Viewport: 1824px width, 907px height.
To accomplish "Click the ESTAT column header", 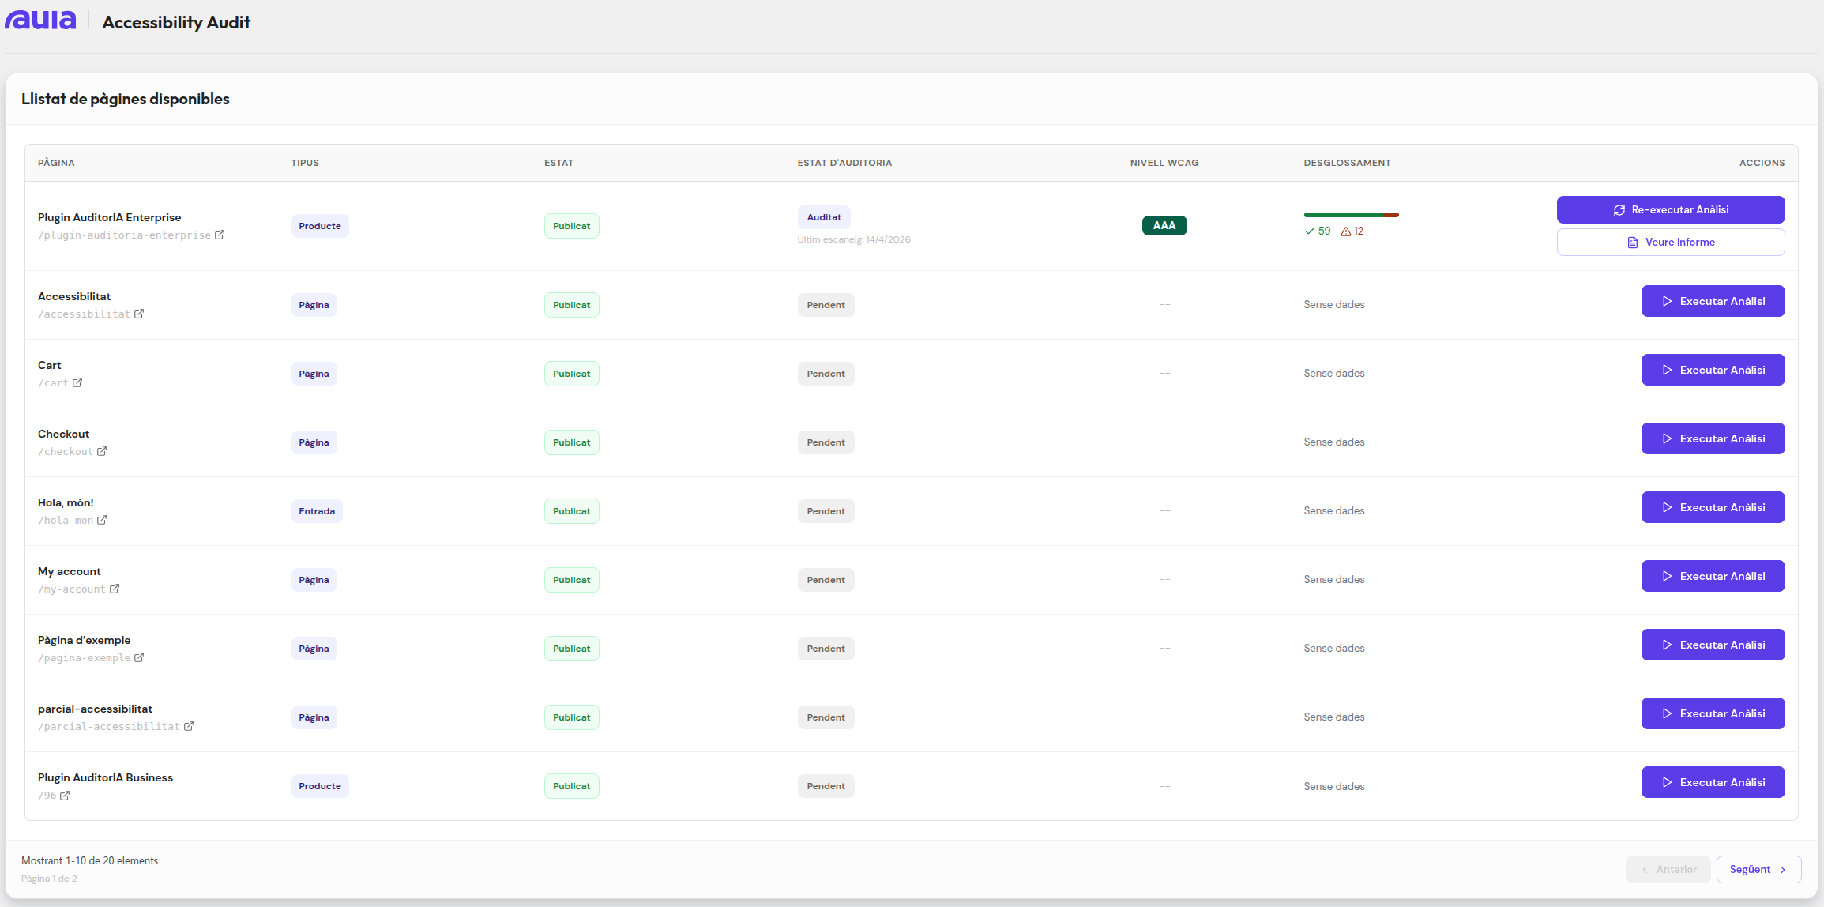I will pos(559,163).
